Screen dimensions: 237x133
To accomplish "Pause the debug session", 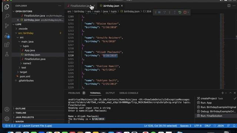I will [x=159, y=12].
